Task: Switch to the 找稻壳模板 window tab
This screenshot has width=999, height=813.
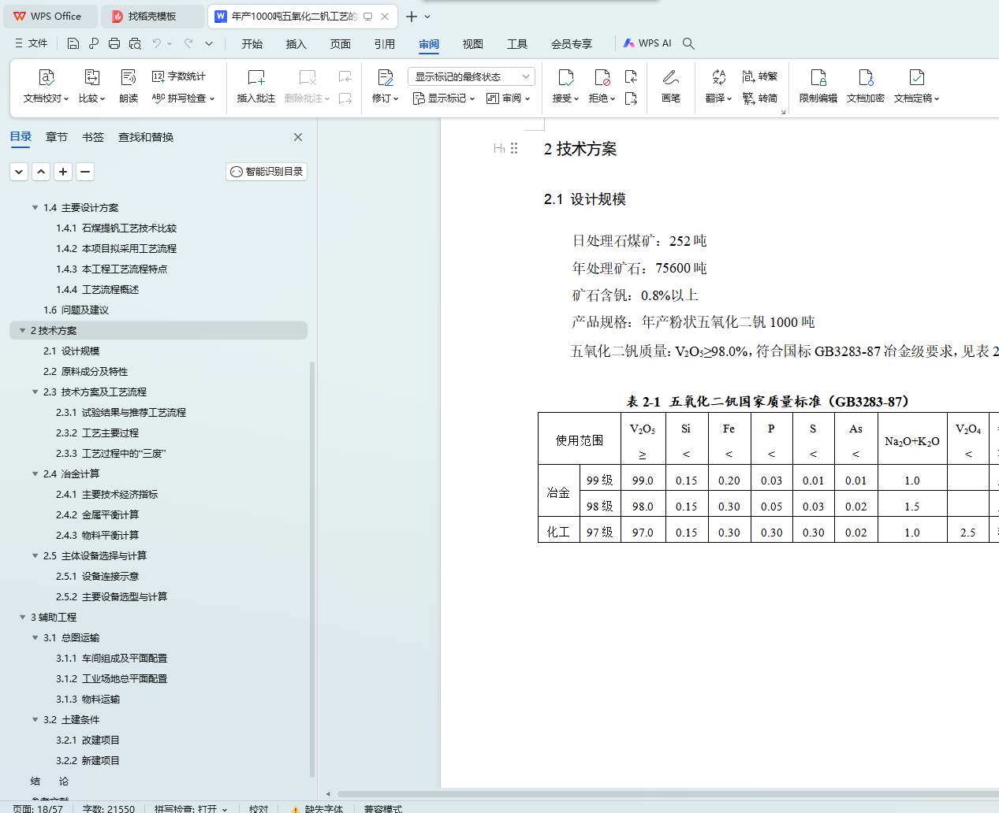Action: click(153, 16)
